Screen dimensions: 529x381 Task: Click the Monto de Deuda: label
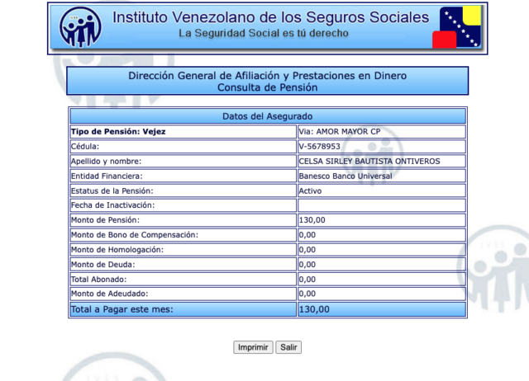[102, 265]
